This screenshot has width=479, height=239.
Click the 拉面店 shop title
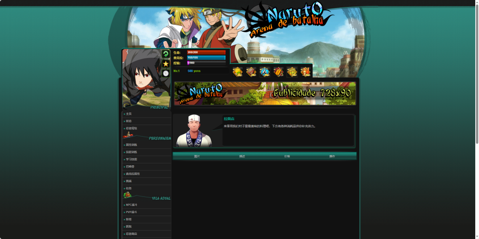point(229,119)
